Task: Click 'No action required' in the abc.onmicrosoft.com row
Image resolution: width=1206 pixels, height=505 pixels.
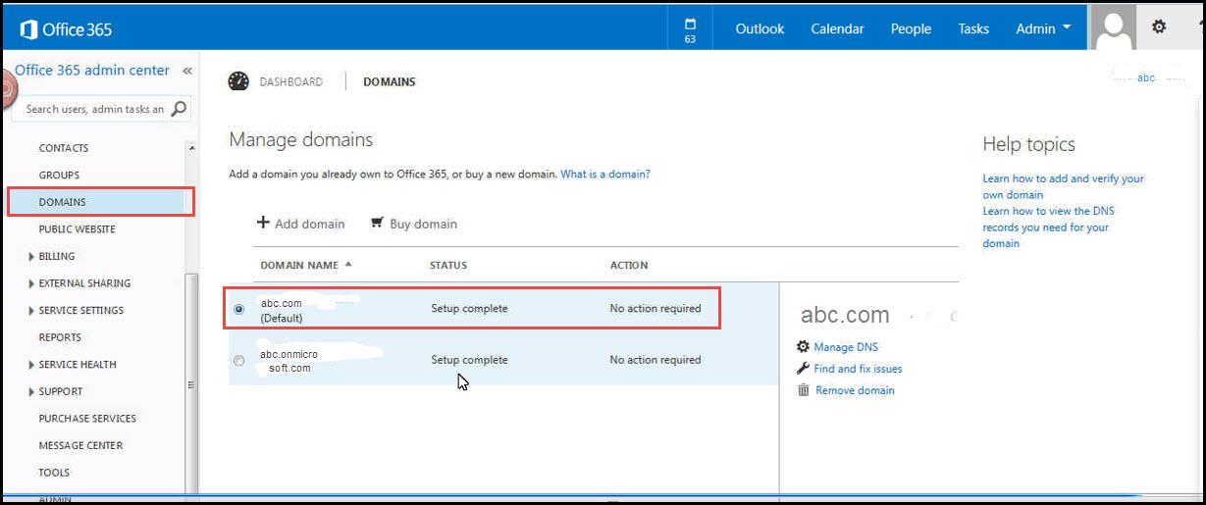Action: pyautogui.click(x=655, y=360)
